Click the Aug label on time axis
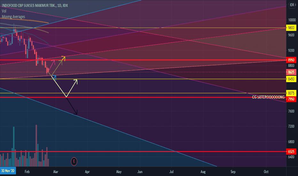Viewport: 298px width, 176px height. tap(203, 172)
